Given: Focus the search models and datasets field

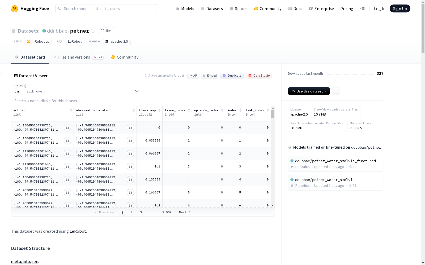Looking at the screenshot, I should 106,8.
